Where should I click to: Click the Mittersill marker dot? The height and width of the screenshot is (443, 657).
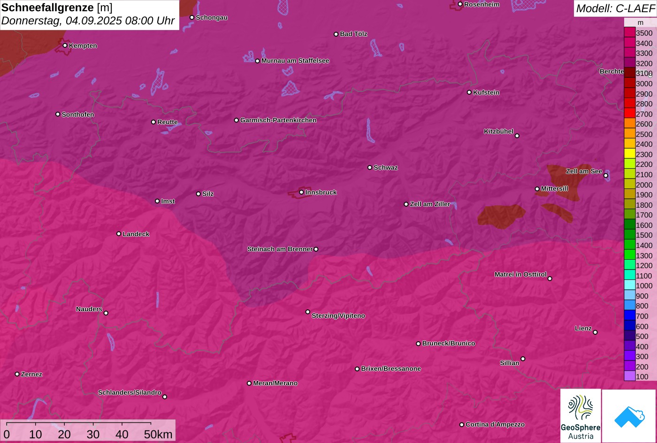(537, 189)
